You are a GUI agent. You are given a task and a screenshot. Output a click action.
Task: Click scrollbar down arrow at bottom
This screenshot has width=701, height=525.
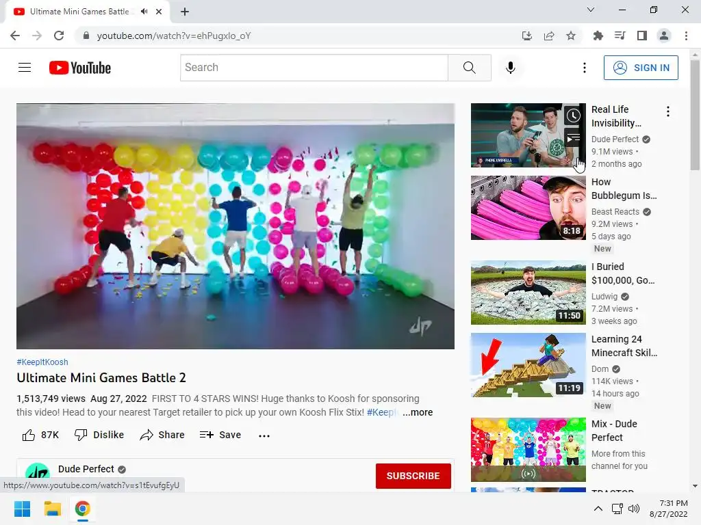click(x=695, y=486)
